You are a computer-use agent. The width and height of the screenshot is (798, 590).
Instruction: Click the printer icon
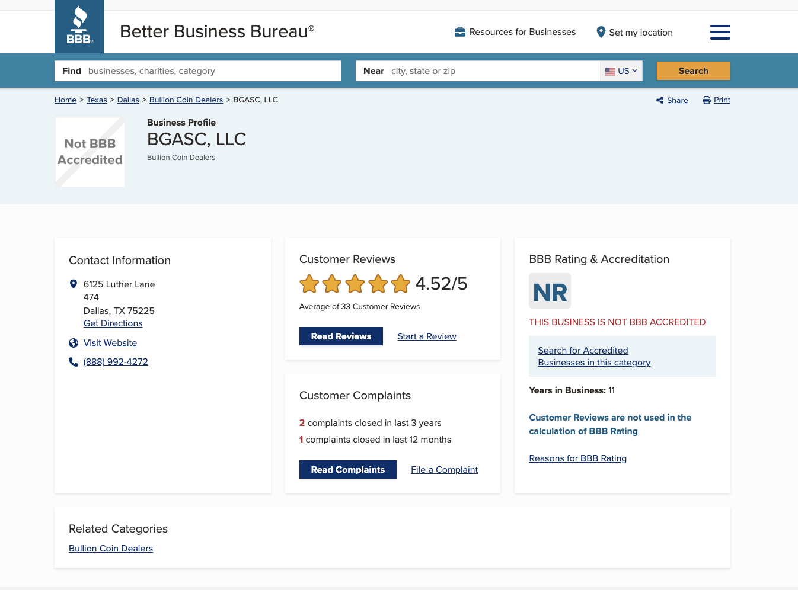(x=706, y=100)
